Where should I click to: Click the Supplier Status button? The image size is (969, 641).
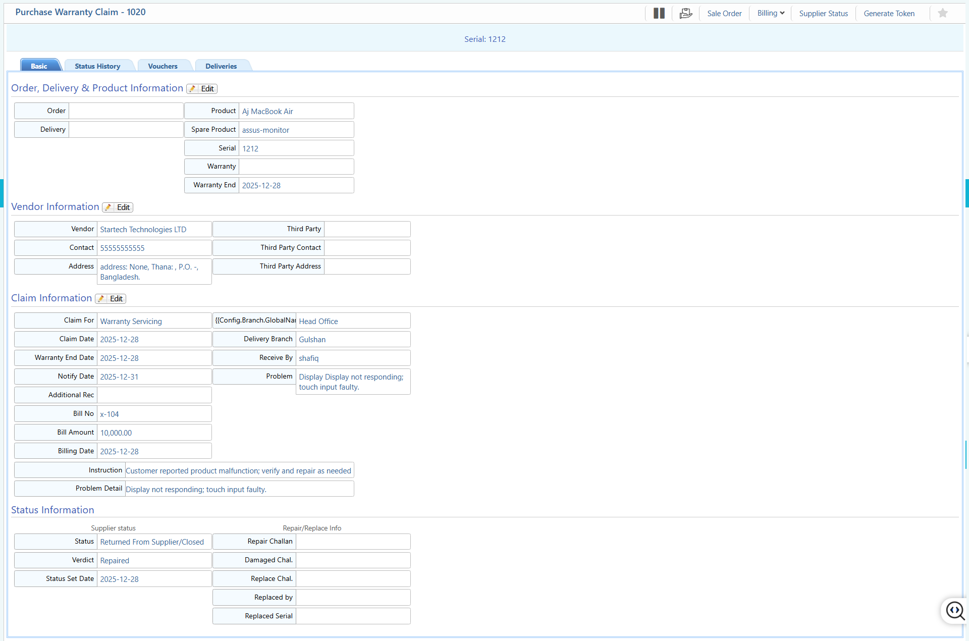[823, 14]
